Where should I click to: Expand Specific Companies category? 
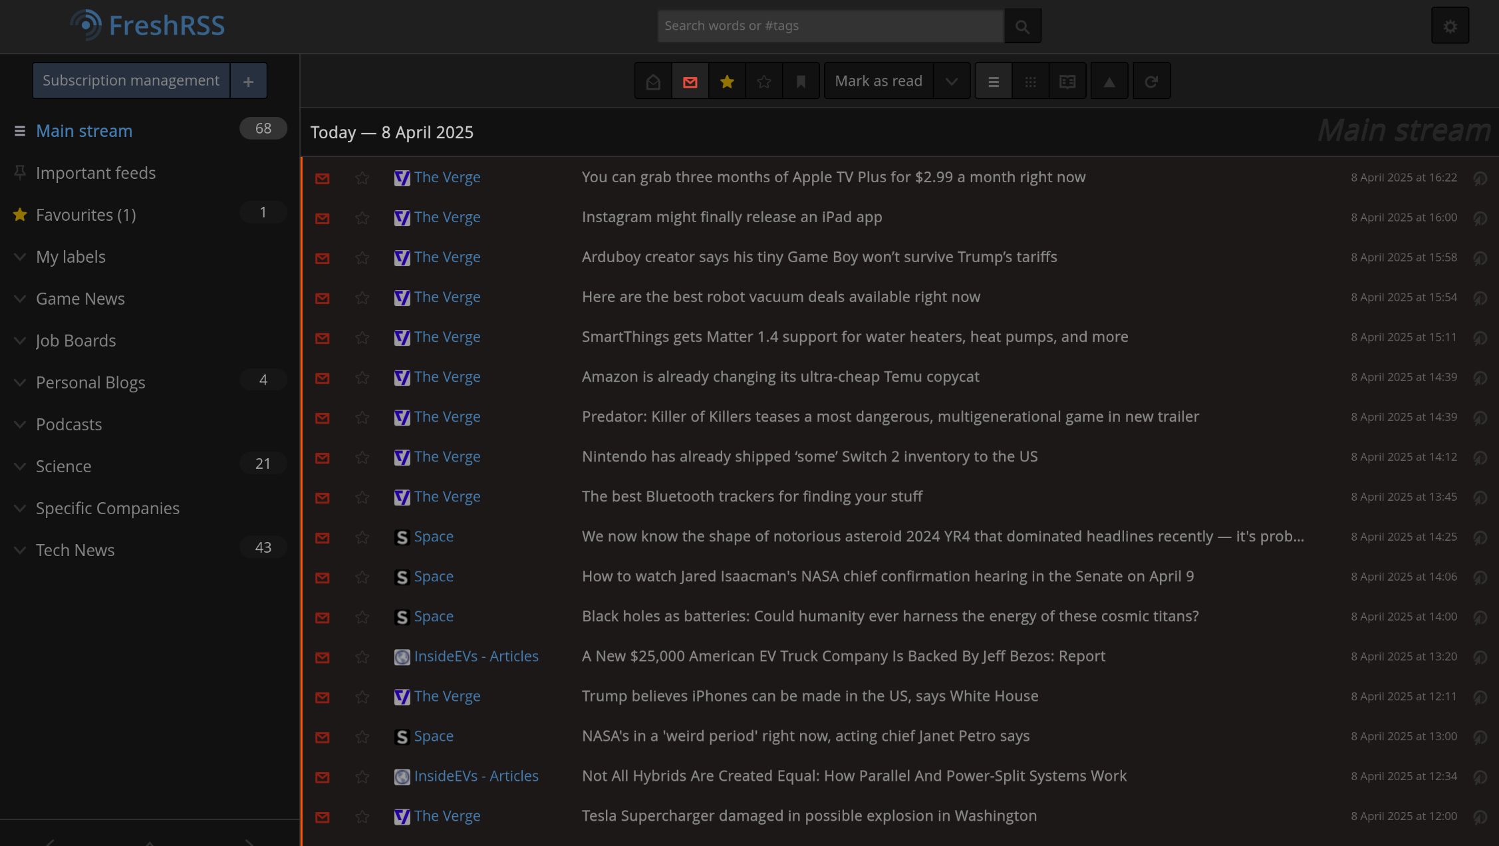pos(20,508)
